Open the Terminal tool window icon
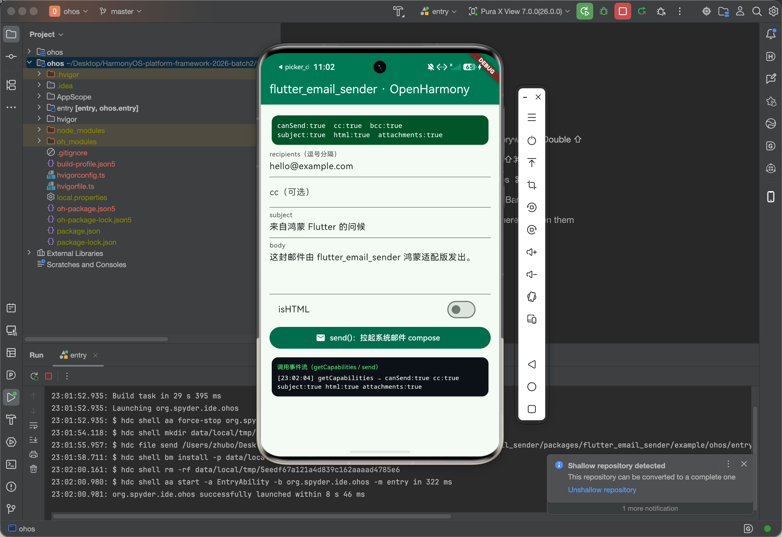 pos(11,465)
